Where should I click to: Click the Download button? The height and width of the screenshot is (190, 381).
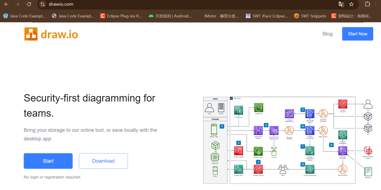(103, 161)
